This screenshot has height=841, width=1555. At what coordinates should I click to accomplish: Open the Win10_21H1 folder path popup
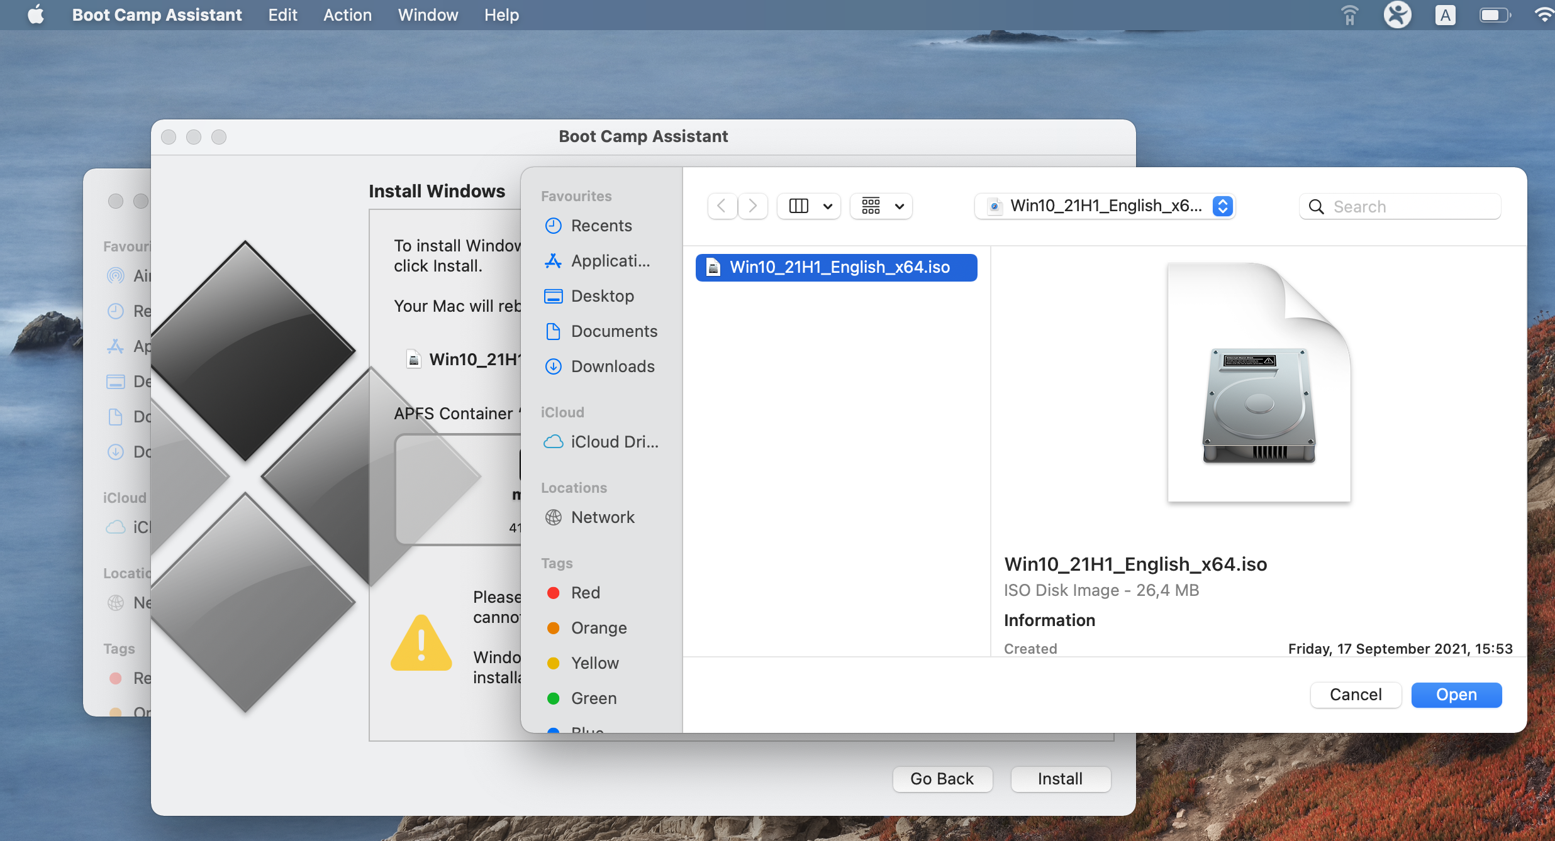1105,206
